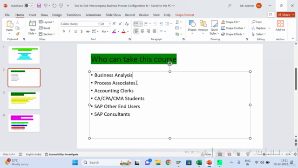
Task: Switch to the Slide Show tab
Action: click(113, 15)
